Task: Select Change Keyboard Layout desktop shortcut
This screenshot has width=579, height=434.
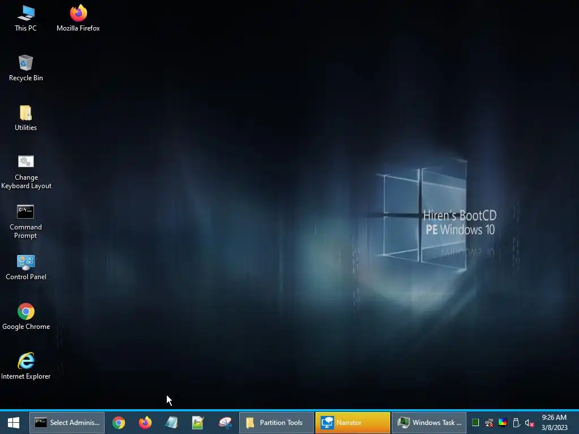Action: 26,172
